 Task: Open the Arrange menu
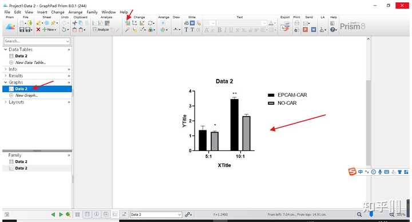(76, 12)
